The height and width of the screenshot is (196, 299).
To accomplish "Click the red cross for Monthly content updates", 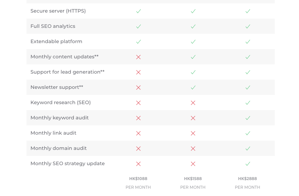I will 138,57.
